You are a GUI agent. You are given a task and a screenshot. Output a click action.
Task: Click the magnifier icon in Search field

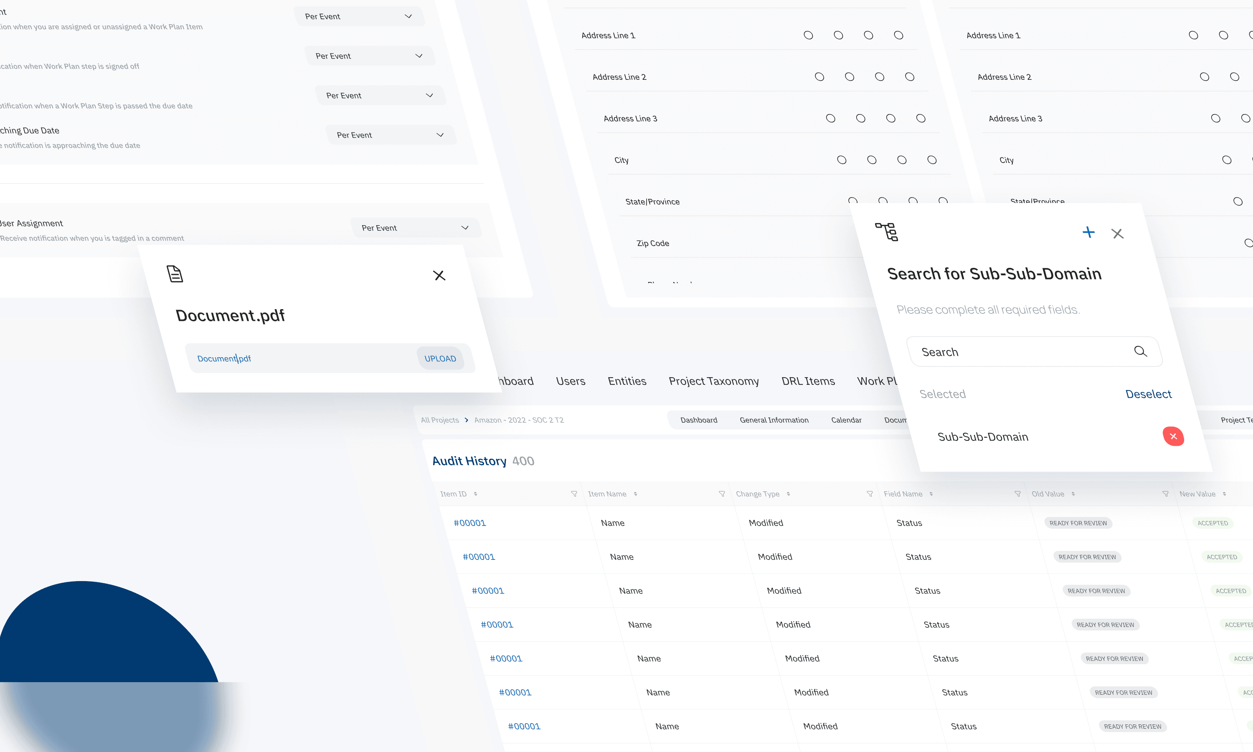(x=1140, y=351)
